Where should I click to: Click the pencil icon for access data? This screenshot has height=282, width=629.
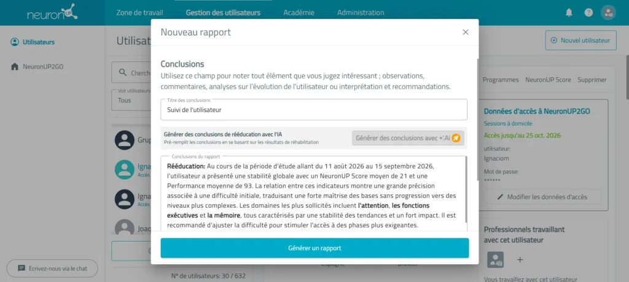pyautogui.click(x=500, y=197)
